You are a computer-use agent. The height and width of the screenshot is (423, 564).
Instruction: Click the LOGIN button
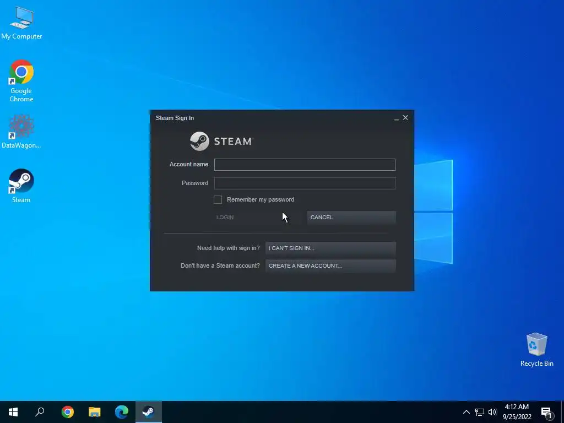tap(258, 217)
